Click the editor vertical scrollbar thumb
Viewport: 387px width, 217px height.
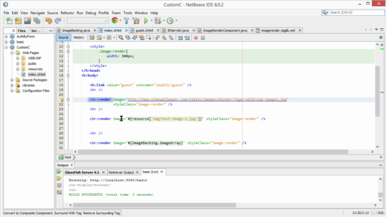pyautogui.click(x=377, y=91)
